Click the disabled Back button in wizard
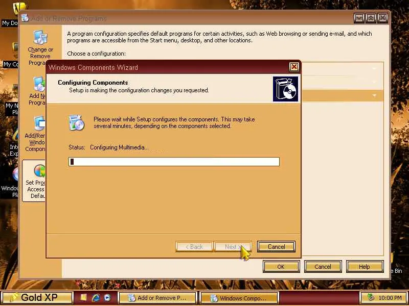The image size is (409, 306). 194,246
